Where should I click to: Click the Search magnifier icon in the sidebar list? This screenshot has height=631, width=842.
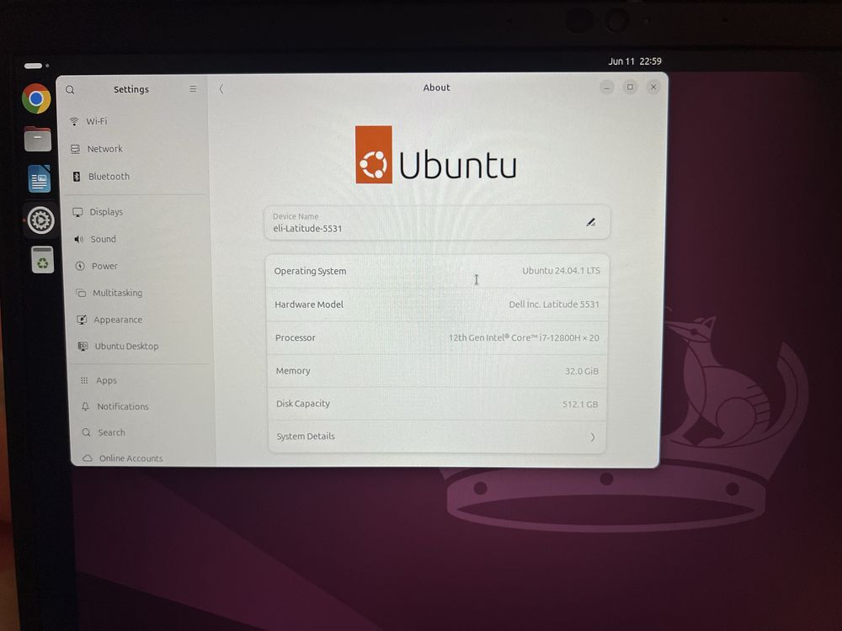coord(86,432)
